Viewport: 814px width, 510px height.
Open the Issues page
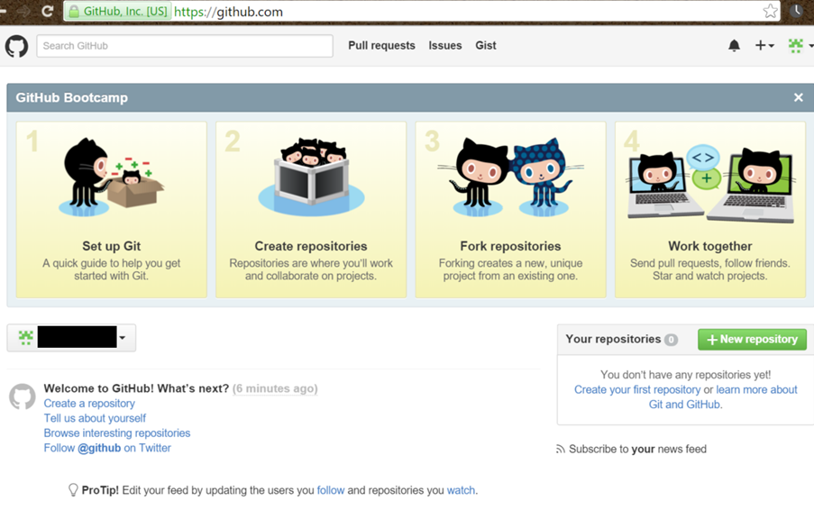pyautogui.click(x=445, y=46)
